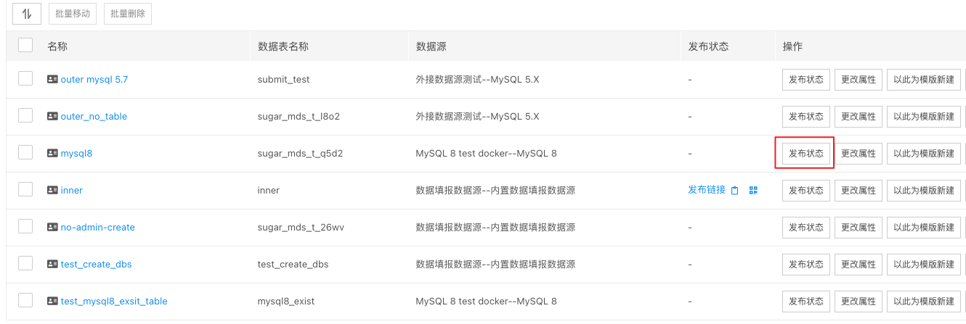Viewport: 966px width, 324px height.
Task: Copy the inner row publish link
Action: point(735,191)
